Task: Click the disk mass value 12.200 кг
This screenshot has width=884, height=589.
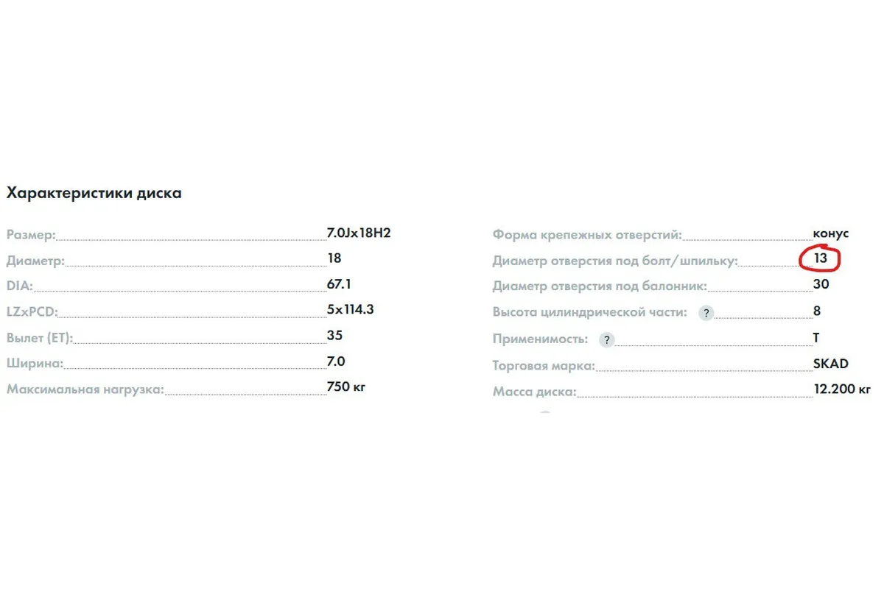Action: tap(842, 389)
